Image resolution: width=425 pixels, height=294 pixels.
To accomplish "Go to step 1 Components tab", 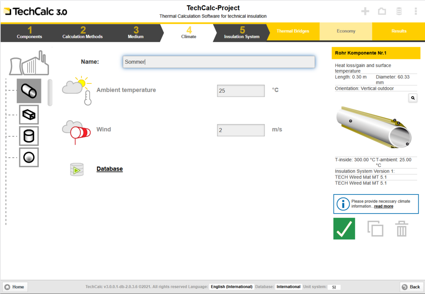I will point(29,33).
